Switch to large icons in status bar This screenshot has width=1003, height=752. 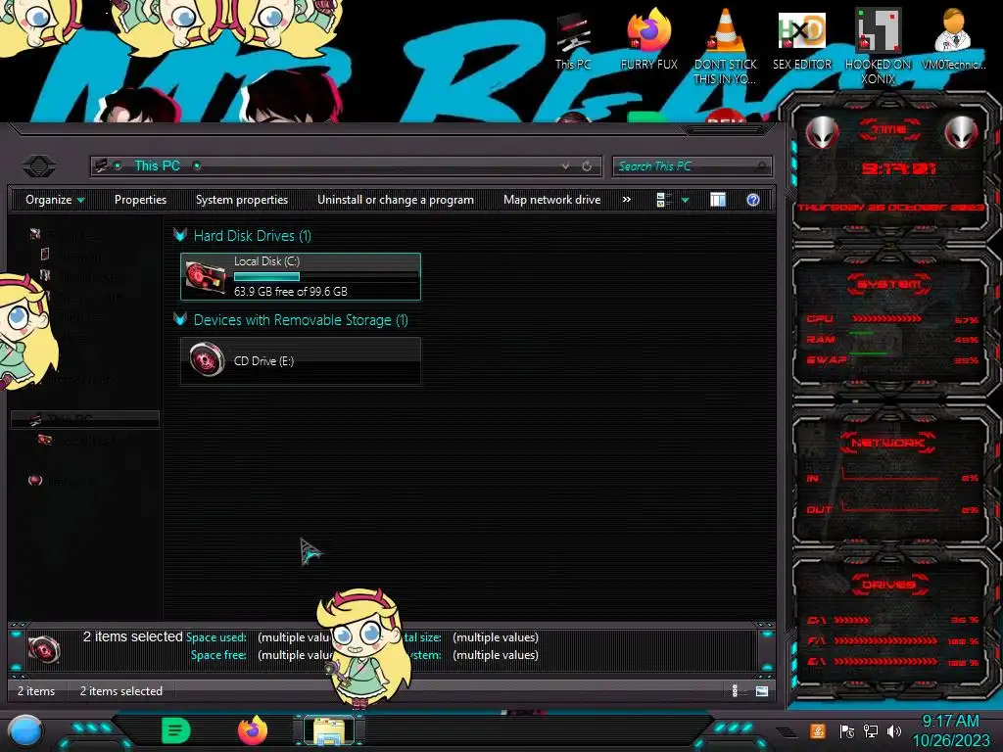[x=761, y=690]
